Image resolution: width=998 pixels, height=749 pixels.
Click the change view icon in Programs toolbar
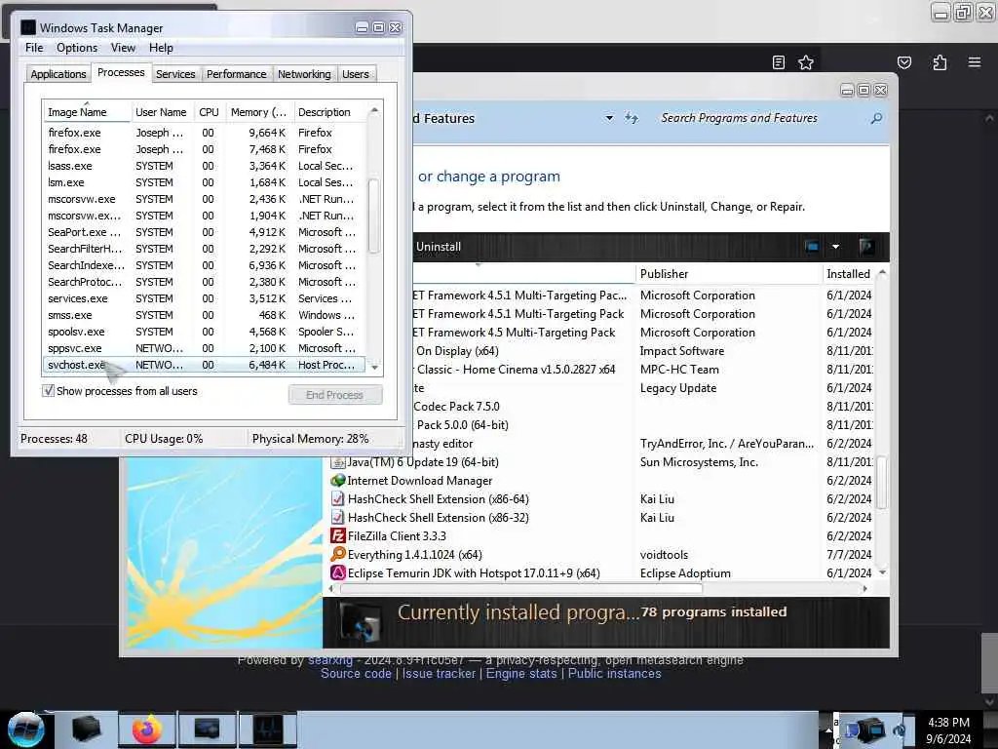(x=812, y=247)
